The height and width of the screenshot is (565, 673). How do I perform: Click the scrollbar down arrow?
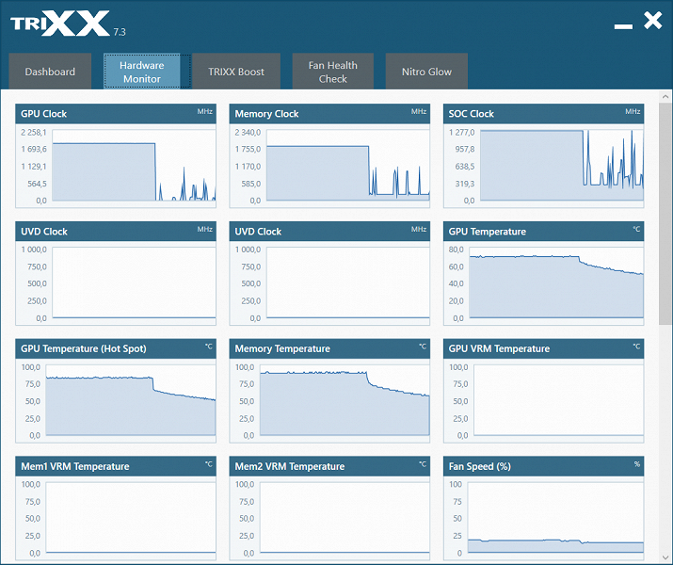pos(665,557)
